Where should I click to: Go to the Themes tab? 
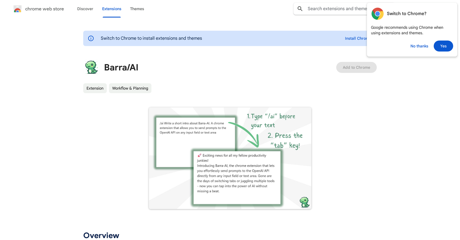tap(137, 9)
